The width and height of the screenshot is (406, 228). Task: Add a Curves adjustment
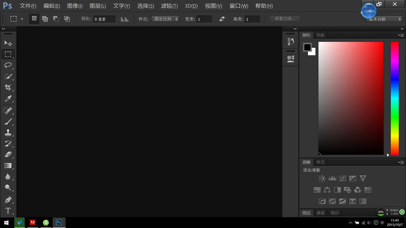[343, 178]
